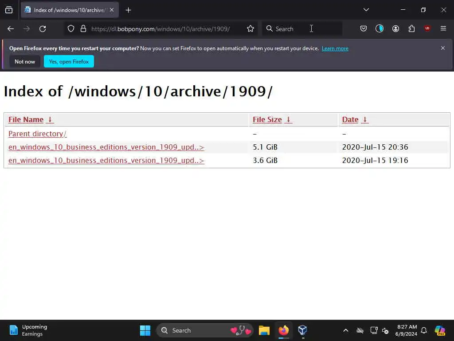This screenshot has width=454, height=341.
Task: Open Firefox account menu
Action: coord(395,28)
